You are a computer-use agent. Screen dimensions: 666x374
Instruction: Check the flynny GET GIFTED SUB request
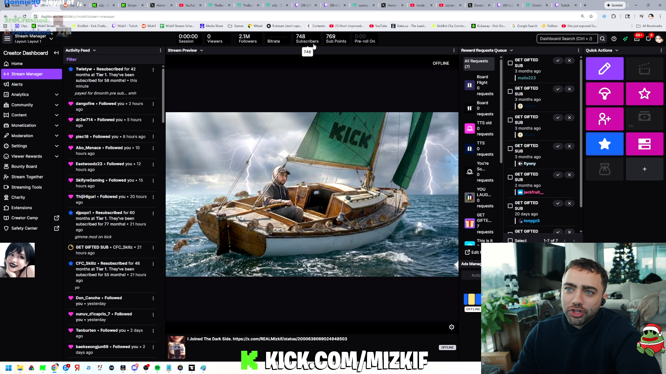click(510, 149)
